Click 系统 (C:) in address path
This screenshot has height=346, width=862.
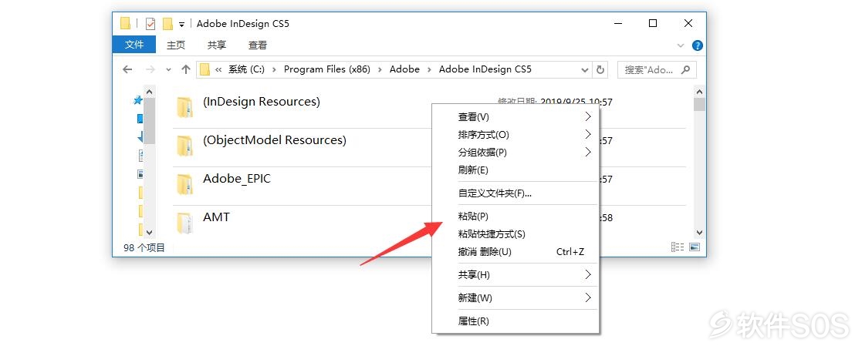click(246, 69)
